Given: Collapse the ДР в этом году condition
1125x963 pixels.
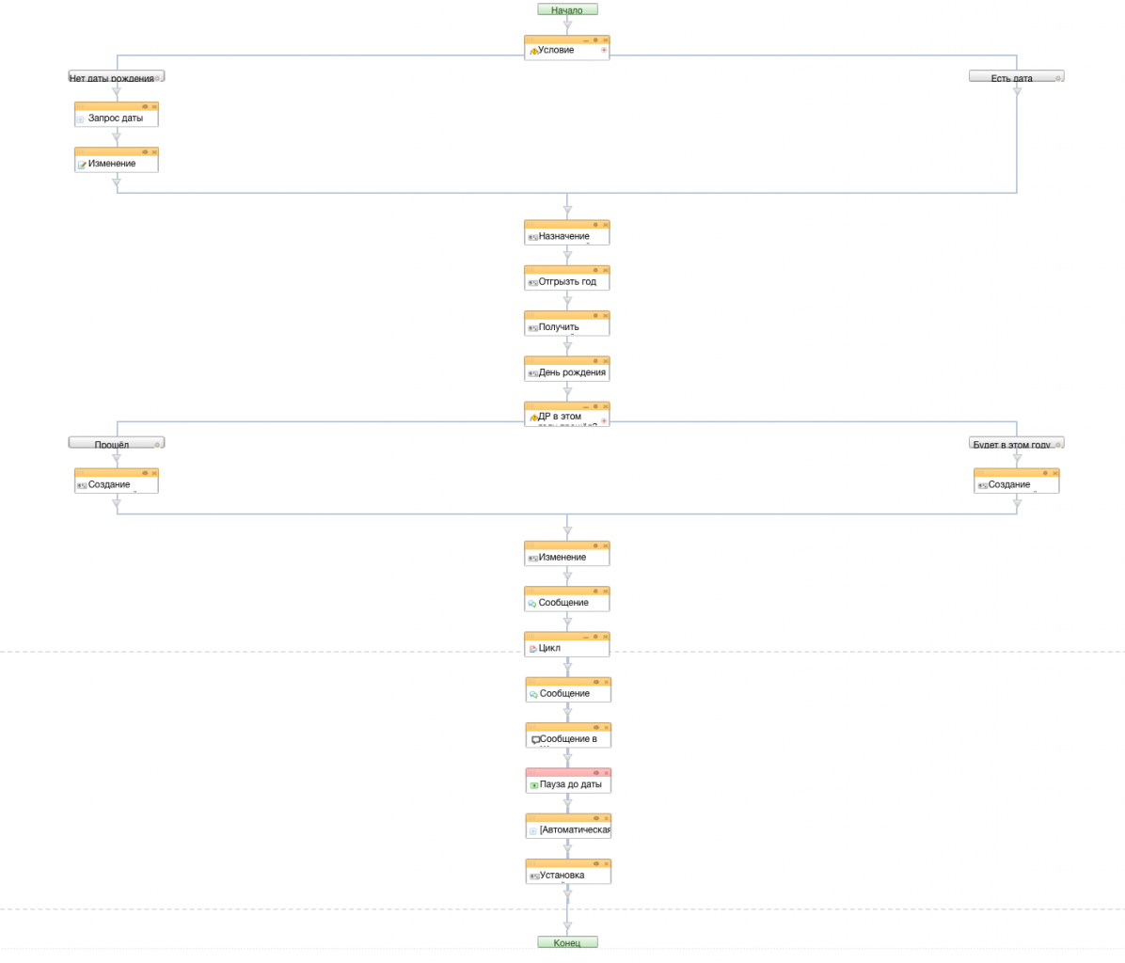Looking at the screenshot, I should pos(585,406).
